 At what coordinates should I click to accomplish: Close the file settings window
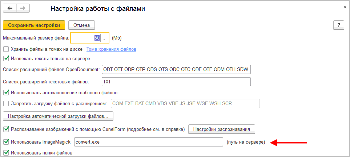click(x=345, y=7)
